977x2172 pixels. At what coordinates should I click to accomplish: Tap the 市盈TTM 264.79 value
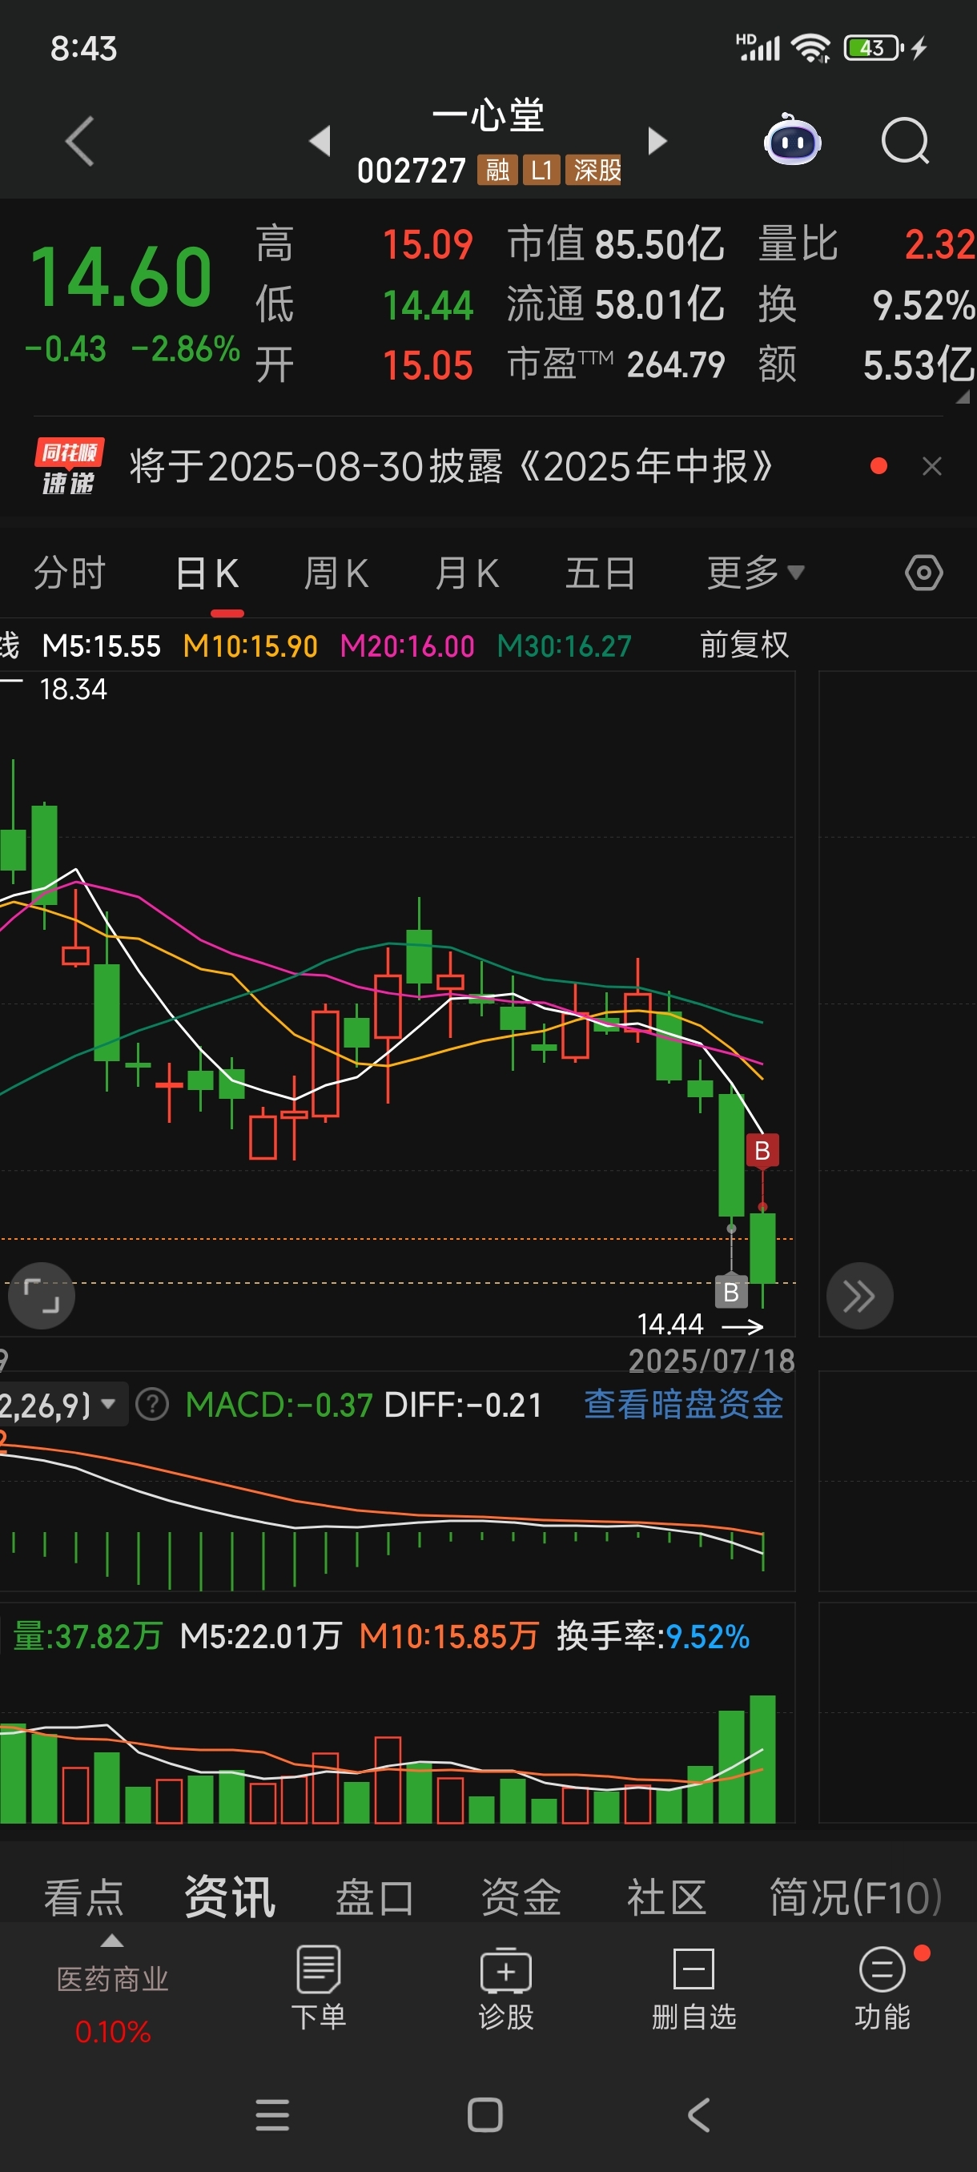pyautogui.click(x=615, y=364)
